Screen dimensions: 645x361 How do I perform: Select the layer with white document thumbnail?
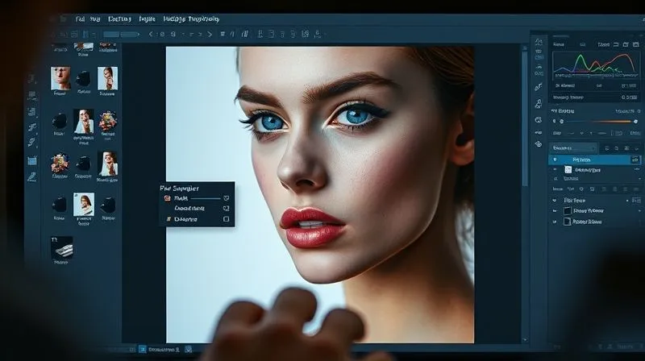click(595, 169)
